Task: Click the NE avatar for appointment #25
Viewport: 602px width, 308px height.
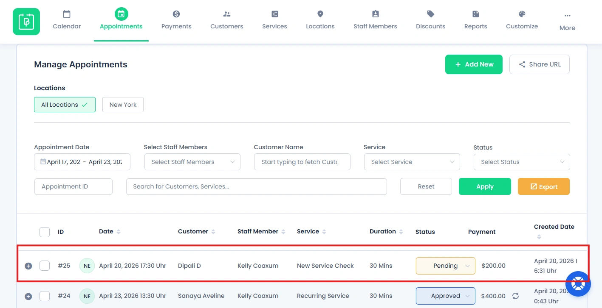Action: (87, 266)
